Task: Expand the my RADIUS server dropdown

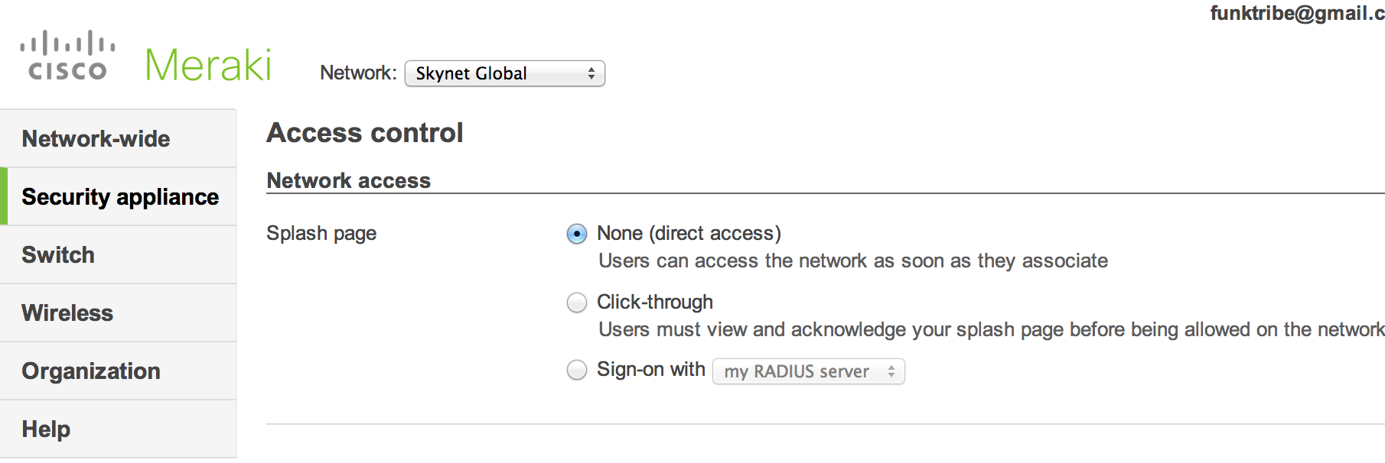Action: pos(808,371)
